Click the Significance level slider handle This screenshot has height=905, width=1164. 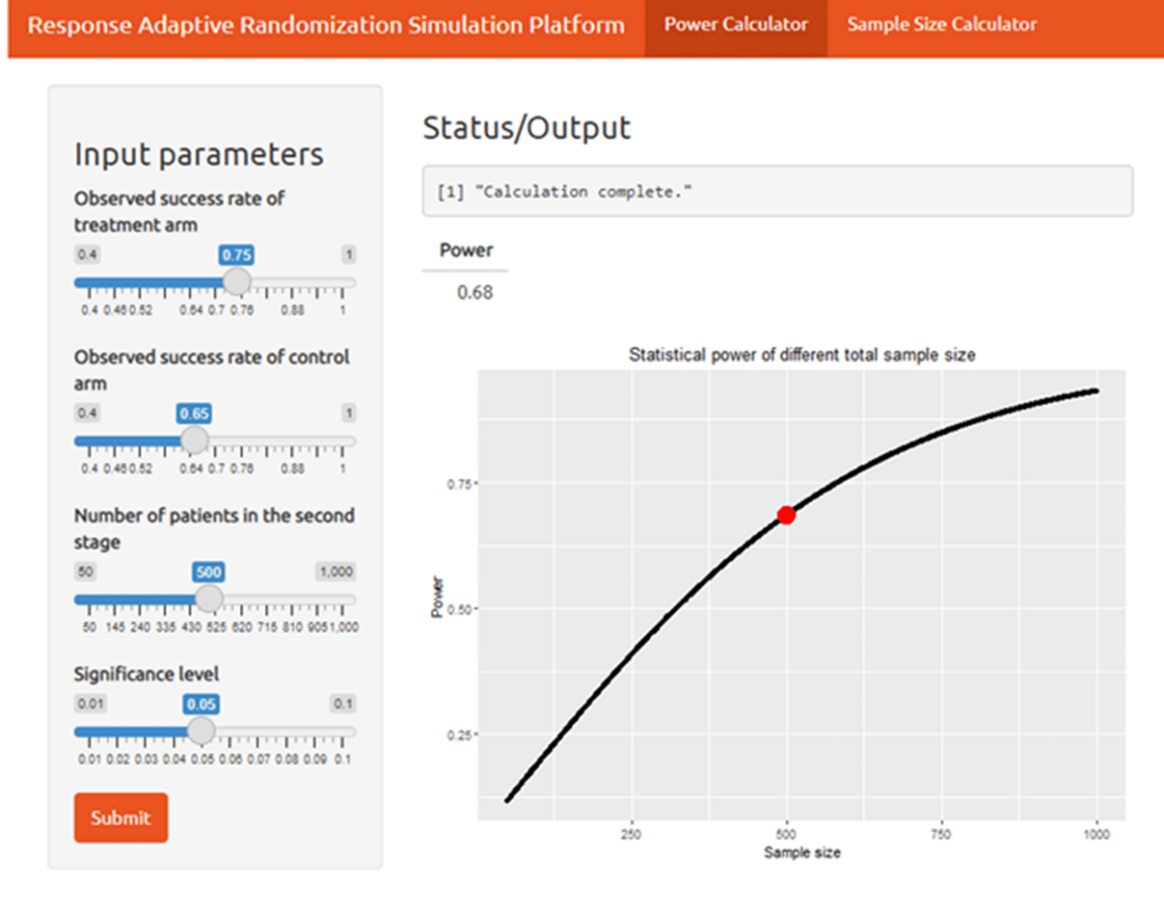pos(201,731)
